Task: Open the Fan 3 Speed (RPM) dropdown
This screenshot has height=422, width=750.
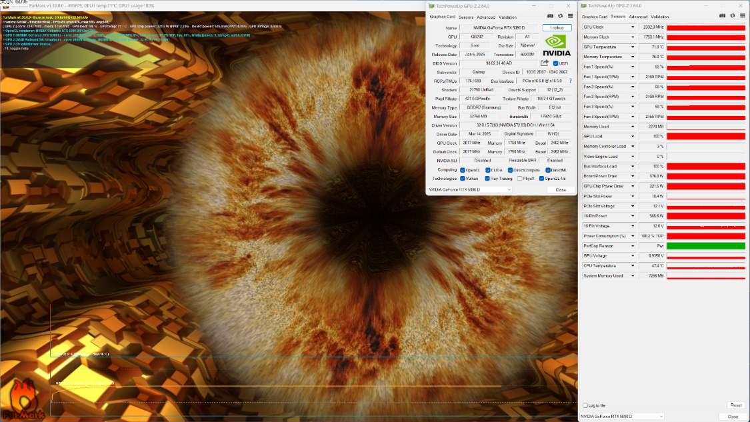Action: pos(633,117)
